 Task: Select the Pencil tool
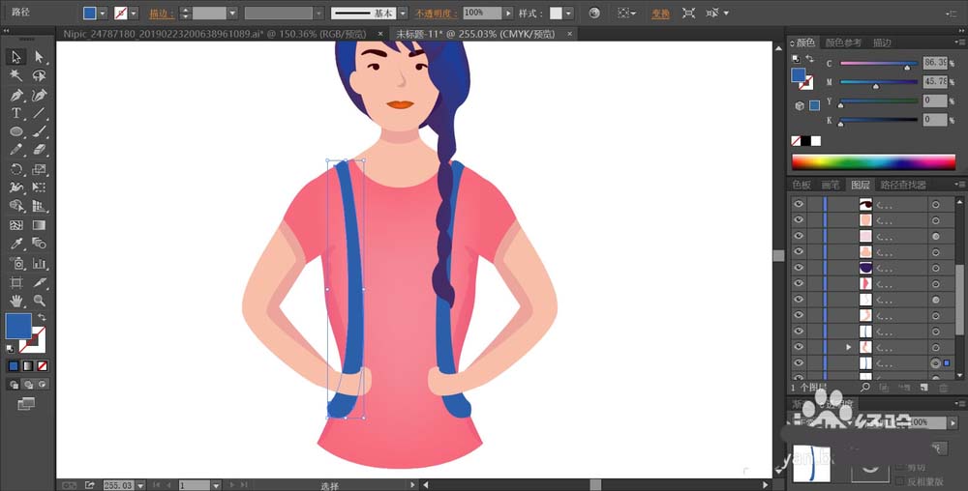(x=16, y=150)
